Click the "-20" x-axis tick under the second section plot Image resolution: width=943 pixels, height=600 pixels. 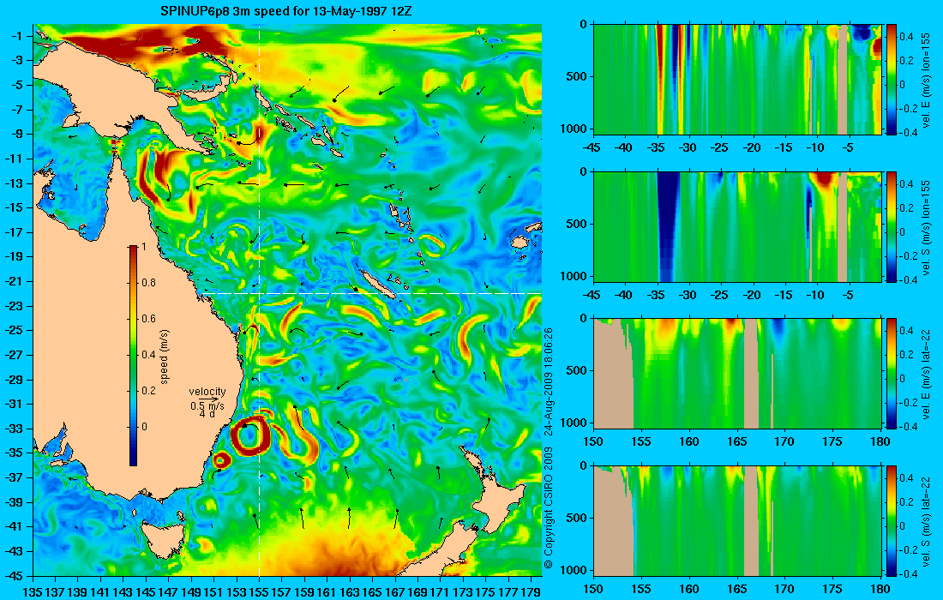coord(752,295)
